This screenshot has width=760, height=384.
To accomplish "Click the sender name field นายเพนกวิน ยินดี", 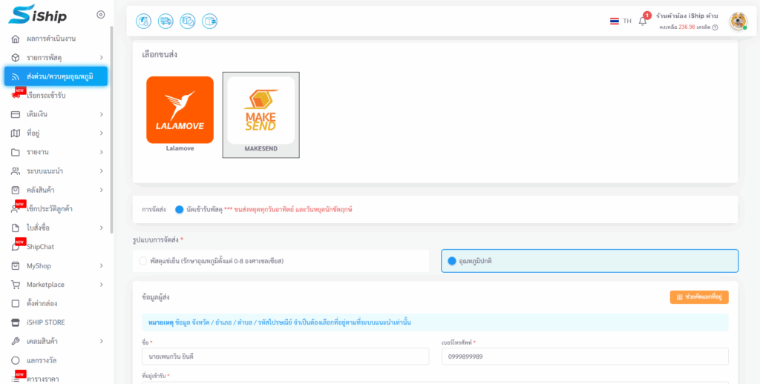I will pos(286,357).
